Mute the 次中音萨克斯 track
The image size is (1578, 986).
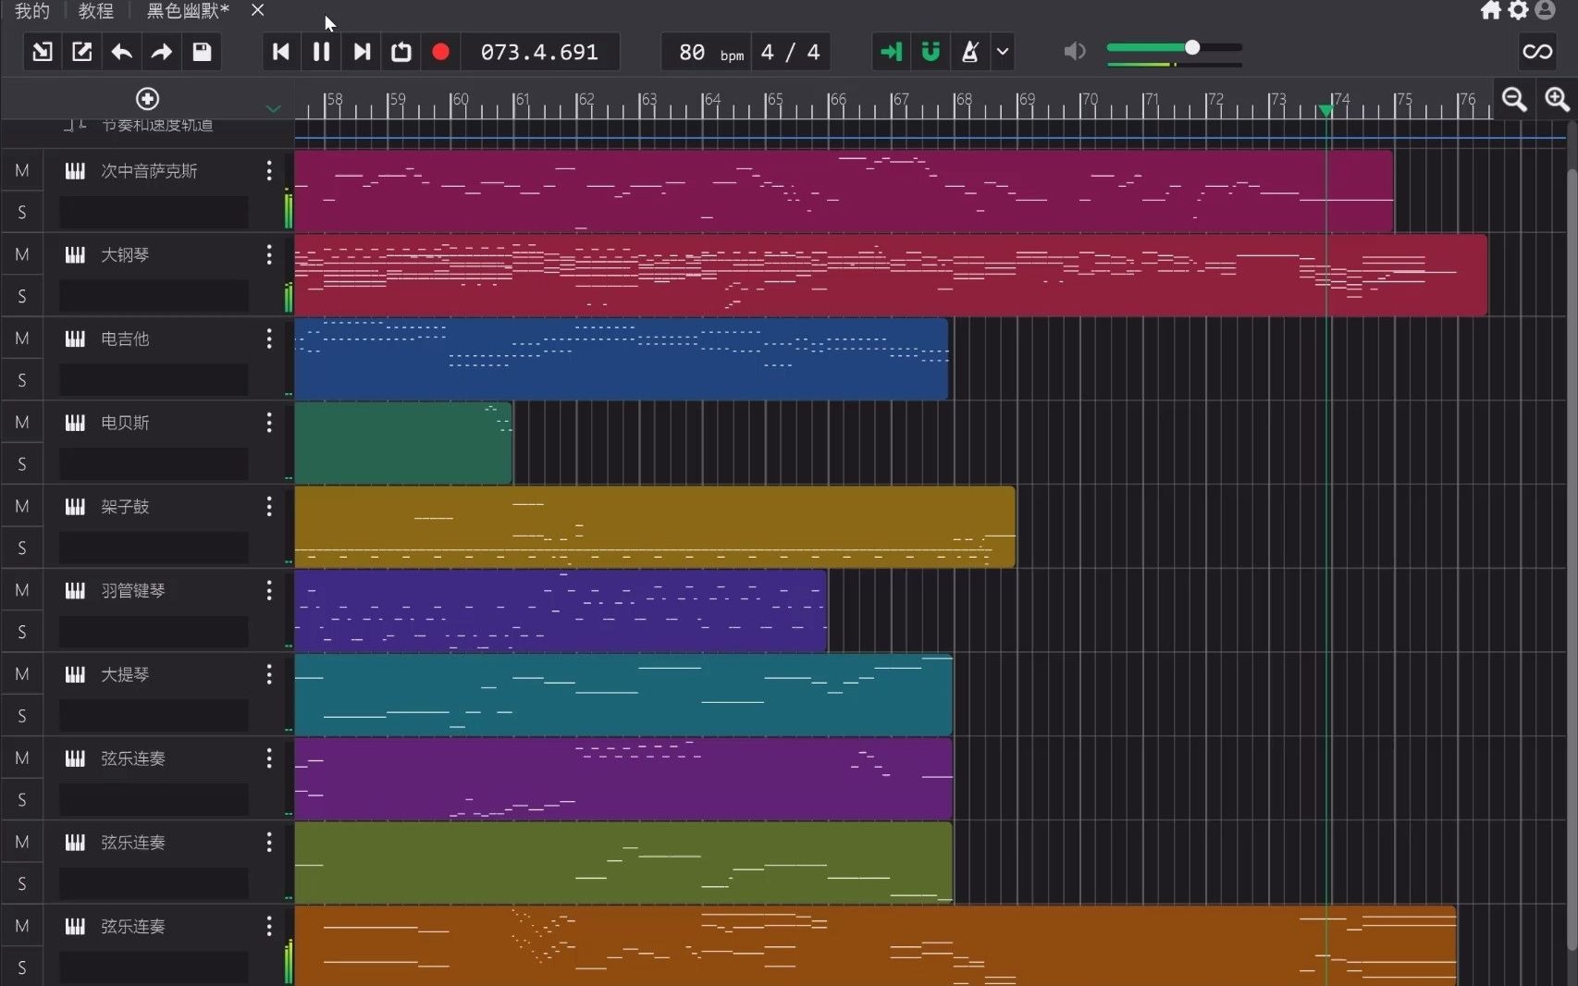[22, 170]
